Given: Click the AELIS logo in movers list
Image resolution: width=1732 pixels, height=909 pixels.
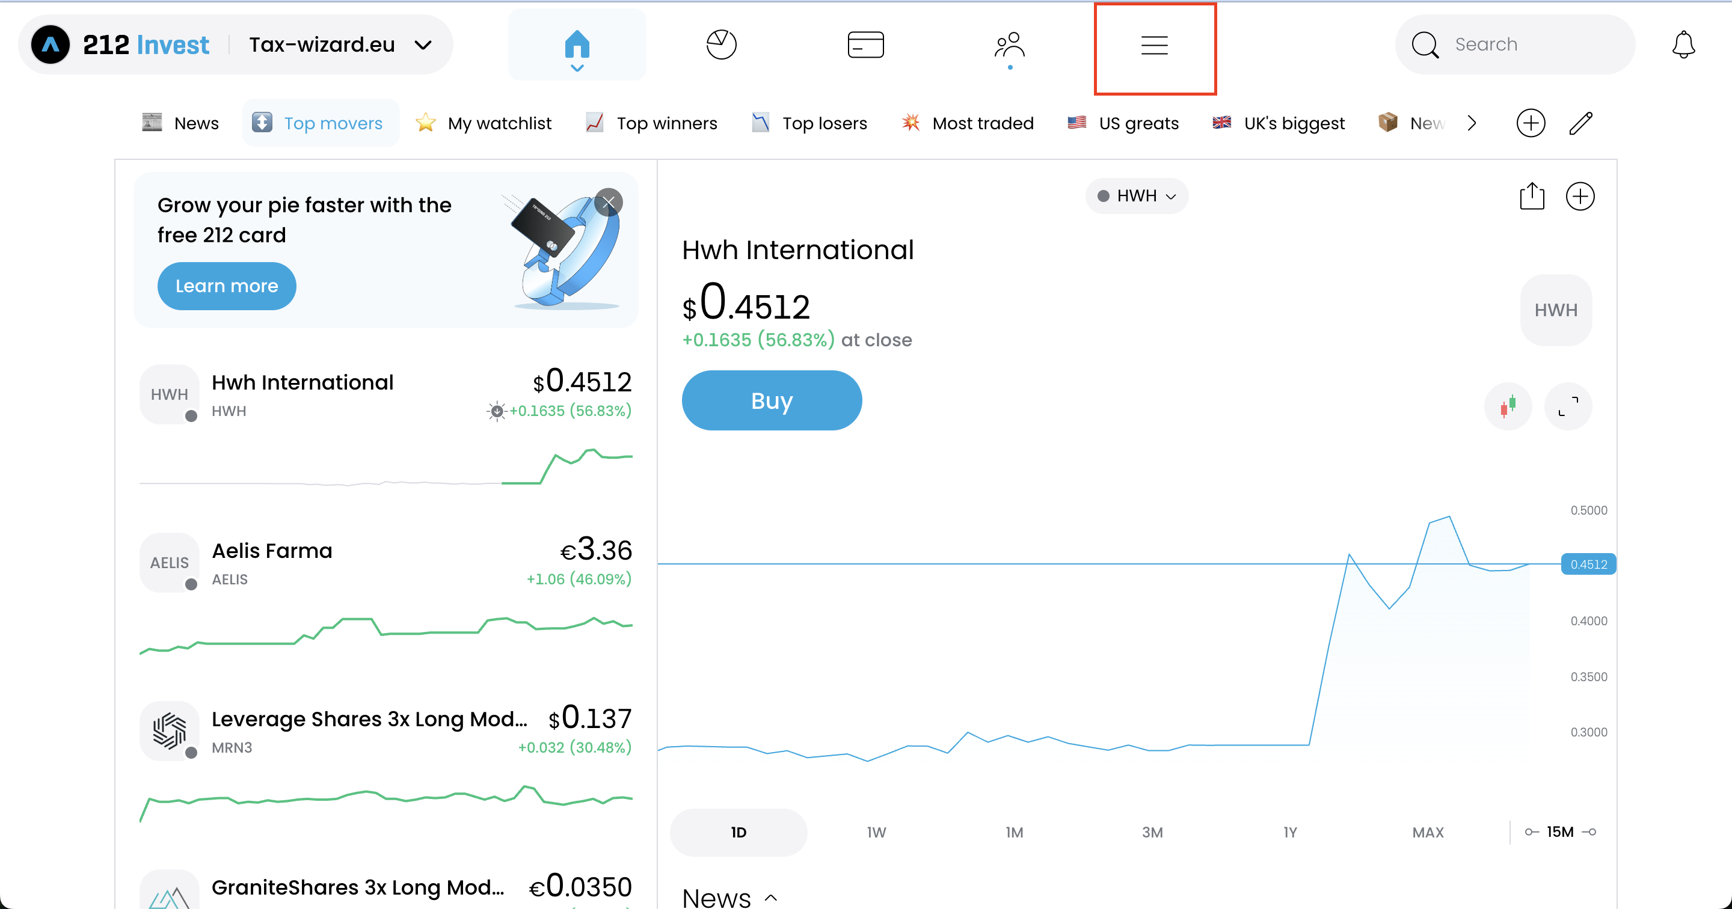Looking at the screenshot, I should click(x=170, y=563).
